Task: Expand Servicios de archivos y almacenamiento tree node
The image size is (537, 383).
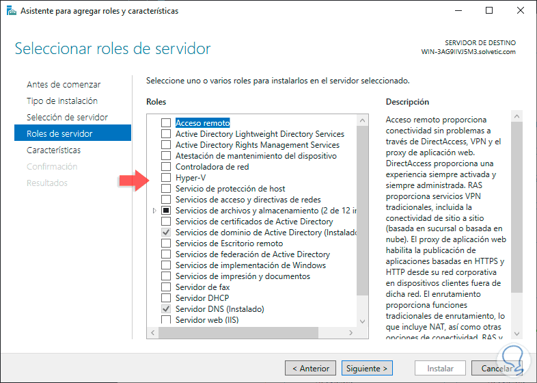Action: (154, 211)
